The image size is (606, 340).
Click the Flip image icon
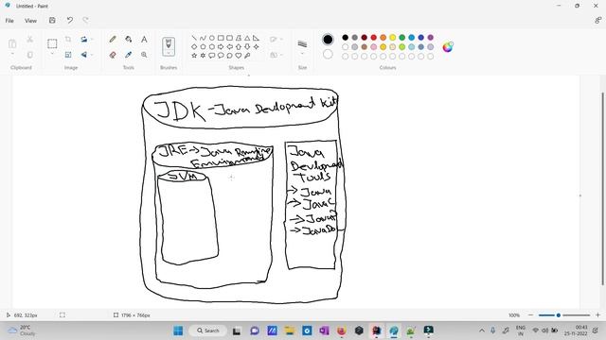[83, 55]
